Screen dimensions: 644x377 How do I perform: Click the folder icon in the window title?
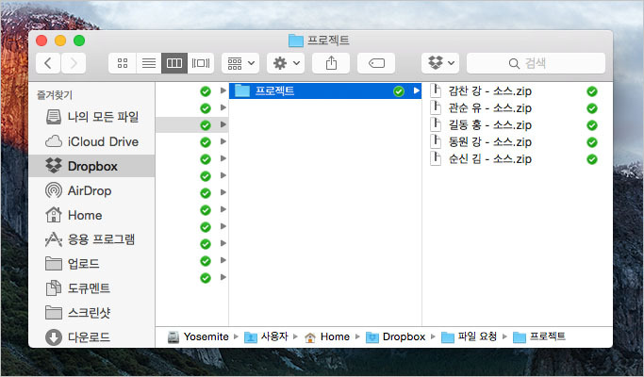296,41
